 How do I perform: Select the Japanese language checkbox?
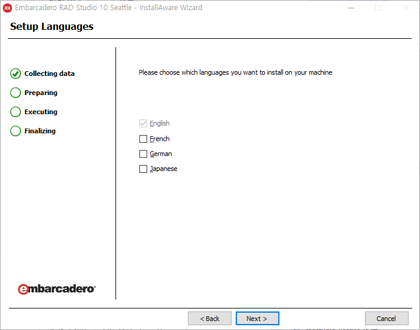[143, 169]
